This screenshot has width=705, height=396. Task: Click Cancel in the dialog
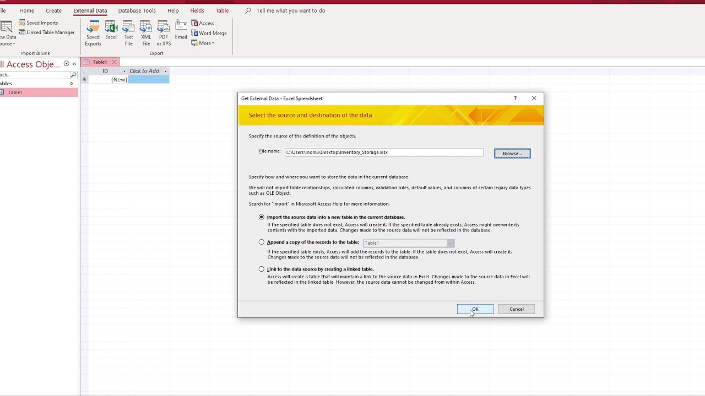point(517,309)
